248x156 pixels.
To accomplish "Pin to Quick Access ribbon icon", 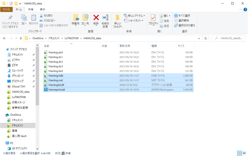I will pos(10,22).
